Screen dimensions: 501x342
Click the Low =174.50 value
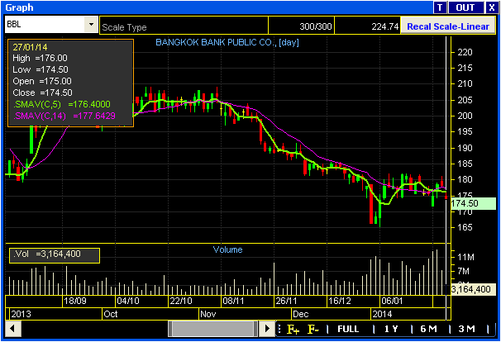(41, 69)
